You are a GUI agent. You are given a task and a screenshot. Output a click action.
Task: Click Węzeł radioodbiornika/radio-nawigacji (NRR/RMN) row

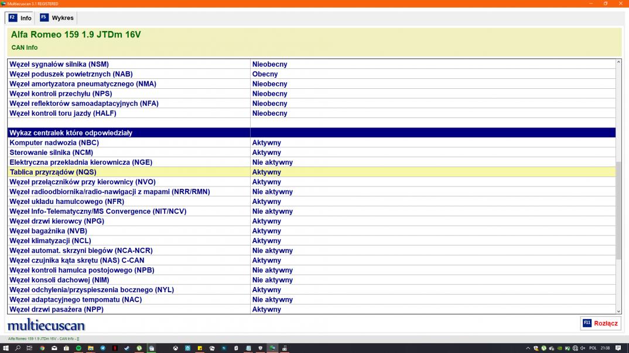point(312,192)
